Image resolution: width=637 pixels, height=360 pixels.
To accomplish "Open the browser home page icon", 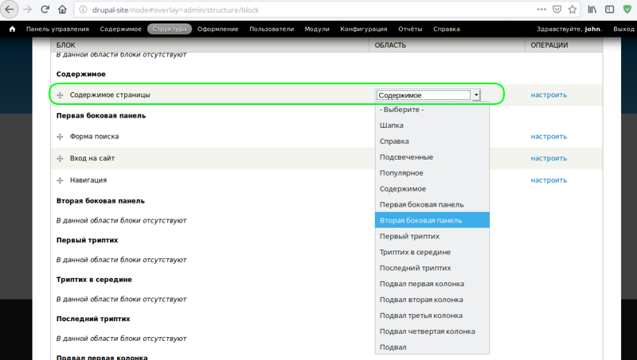I will [x=62, y=10].
